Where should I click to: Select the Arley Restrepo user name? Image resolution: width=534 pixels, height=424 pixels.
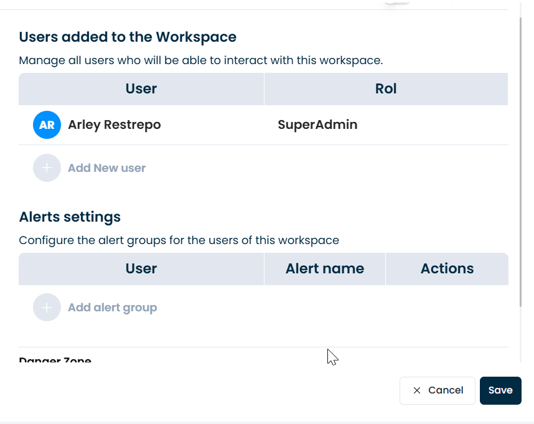tap(114, 125)
